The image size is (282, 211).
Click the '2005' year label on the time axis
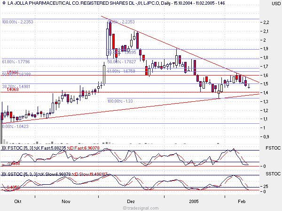(194, 202)
